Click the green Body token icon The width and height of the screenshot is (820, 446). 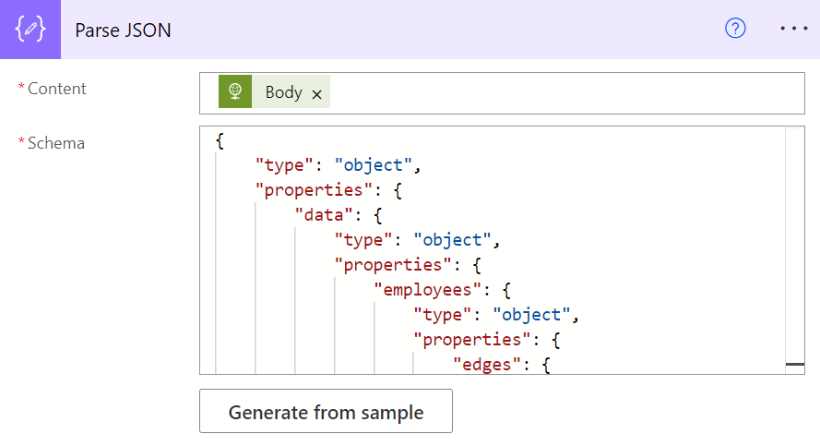pos(235,91)
